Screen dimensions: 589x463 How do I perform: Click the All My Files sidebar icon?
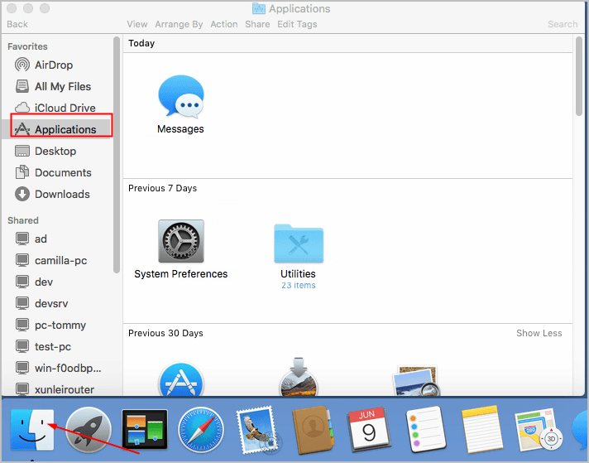(x=22, y=86)
